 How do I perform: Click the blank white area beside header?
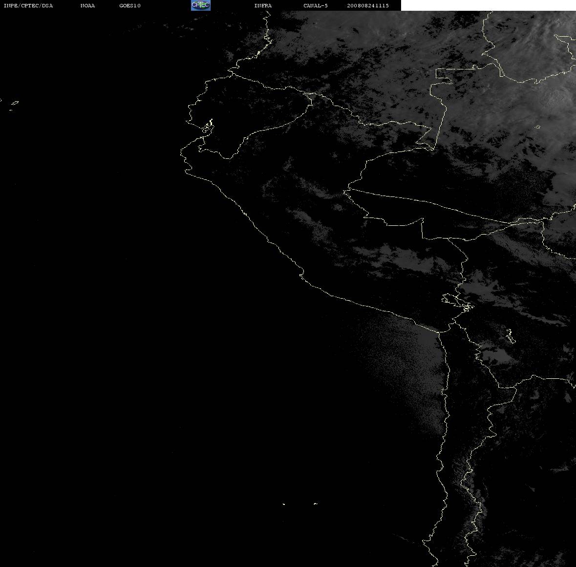(x=488, y=5)
